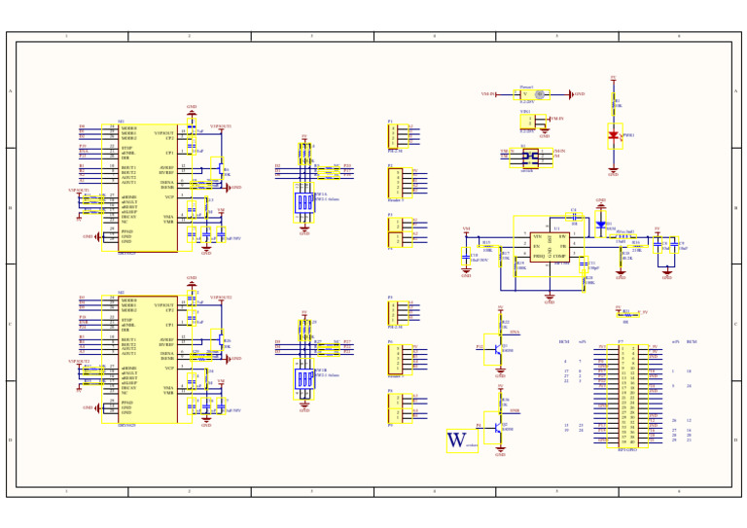This screenshot has height=528, width=747.
Task: Click the ENB net label beside transistor Q2
Action: (515, 410)
